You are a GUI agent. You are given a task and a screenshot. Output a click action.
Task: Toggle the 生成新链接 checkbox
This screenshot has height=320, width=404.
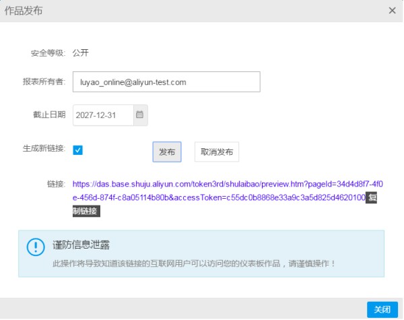tap(77, 150)
